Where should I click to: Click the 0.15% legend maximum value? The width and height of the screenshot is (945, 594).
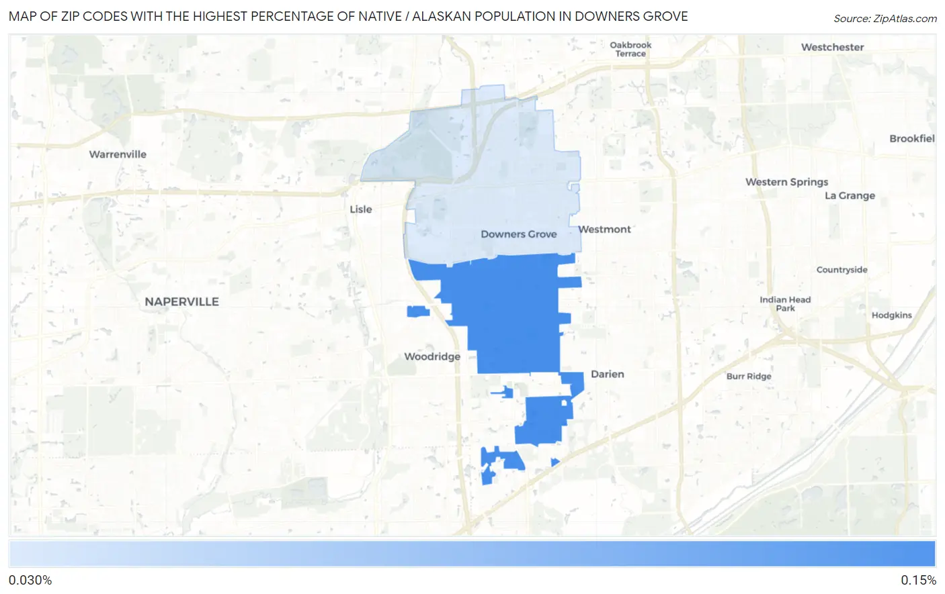tap(919, 581)
